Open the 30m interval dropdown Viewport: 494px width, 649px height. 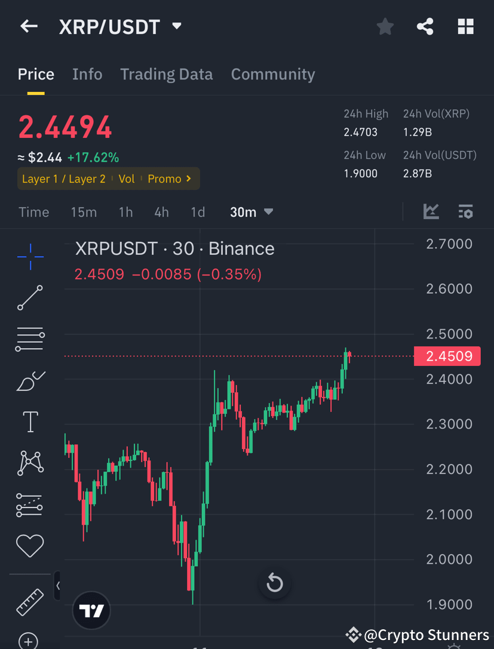[251, 211]
